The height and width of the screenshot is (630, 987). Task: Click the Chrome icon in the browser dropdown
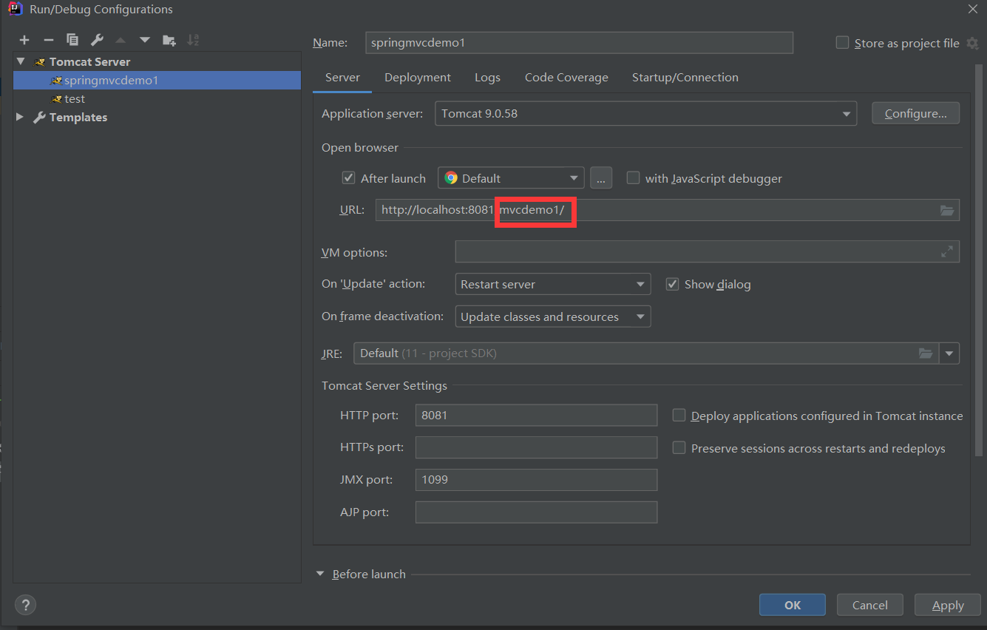(451, 178)
